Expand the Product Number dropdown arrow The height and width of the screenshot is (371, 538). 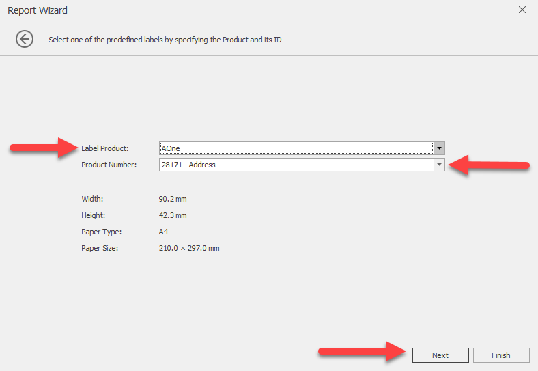[x=439, y=165]
